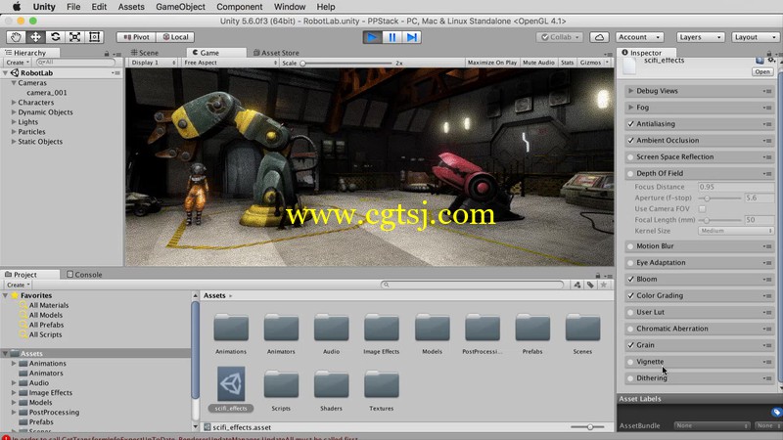Open the Cloud services button
Image resolution: width=783 pixels, height=440 pixels.
tap(599, 37)
